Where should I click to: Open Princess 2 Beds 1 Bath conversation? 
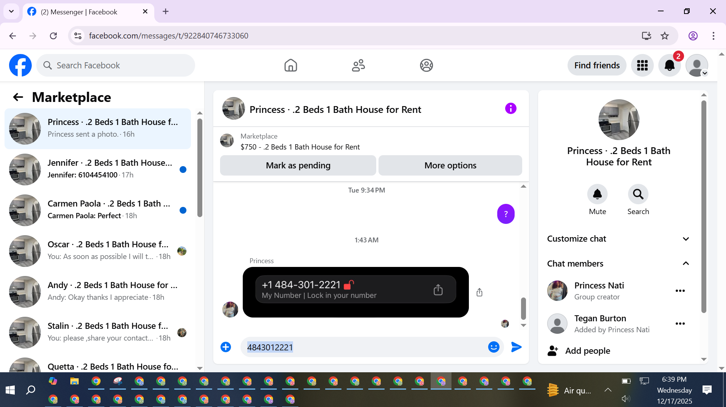pyautogui.click(x=98, y=129)
